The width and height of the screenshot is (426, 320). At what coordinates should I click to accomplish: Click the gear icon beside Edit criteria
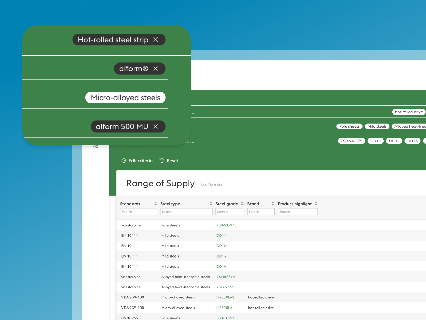coord(123,161)
